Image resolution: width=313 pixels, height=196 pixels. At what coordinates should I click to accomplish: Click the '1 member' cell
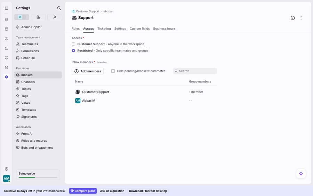[x=196, y=92]
